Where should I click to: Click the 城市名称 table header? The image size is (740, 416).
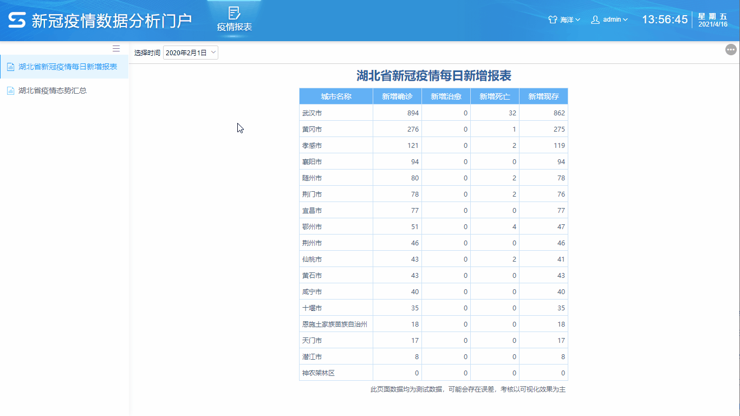336,96
